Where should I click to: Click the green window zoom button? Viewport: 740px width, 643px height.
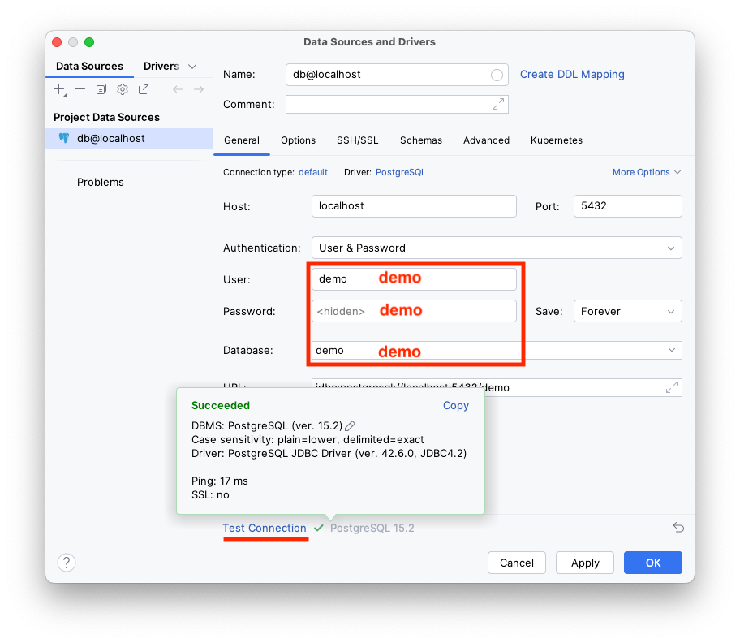click(x=89, y=42)
